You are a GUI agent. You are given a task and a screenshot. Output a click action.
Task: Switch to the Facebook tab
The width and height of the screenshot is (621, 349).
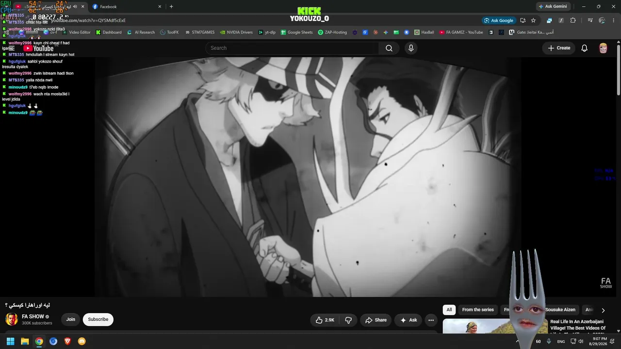click(x=126, y=7)
